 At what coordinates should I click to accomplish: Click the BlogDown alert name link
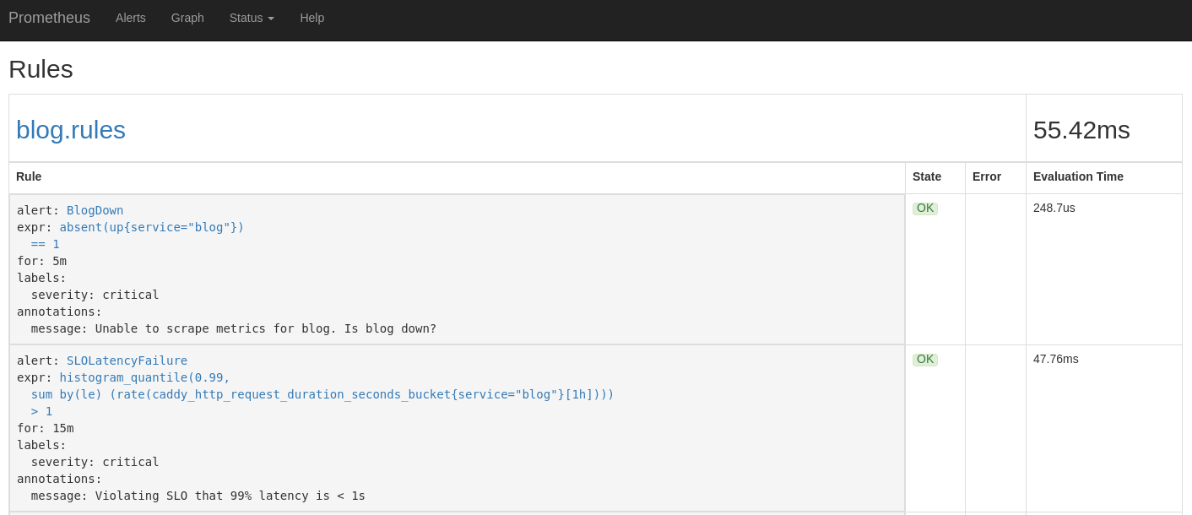[95, 210]
